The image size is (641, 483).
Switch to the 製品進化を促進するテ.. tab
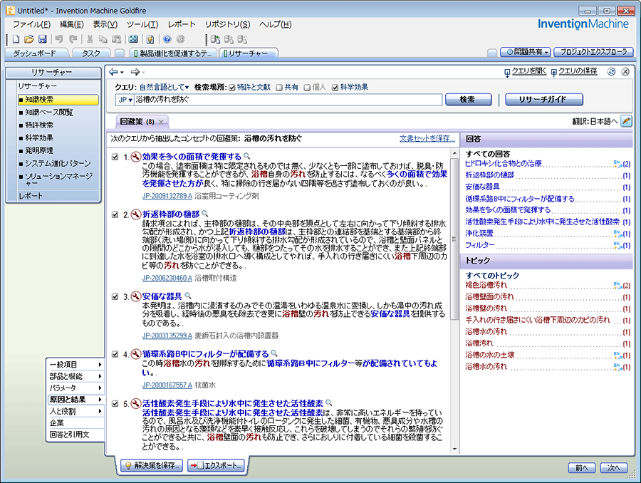coord(172,53)
